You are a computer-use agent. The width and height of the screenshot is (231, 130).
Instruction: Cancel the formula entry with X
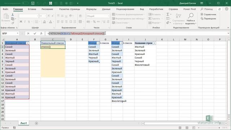[28, 34]
